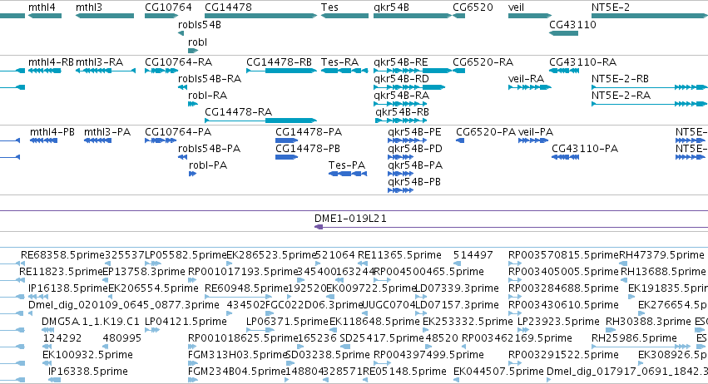This screenshot has height=384, width=708.
Task: Select transcript label Tes-RA
Action: (340, 62)
